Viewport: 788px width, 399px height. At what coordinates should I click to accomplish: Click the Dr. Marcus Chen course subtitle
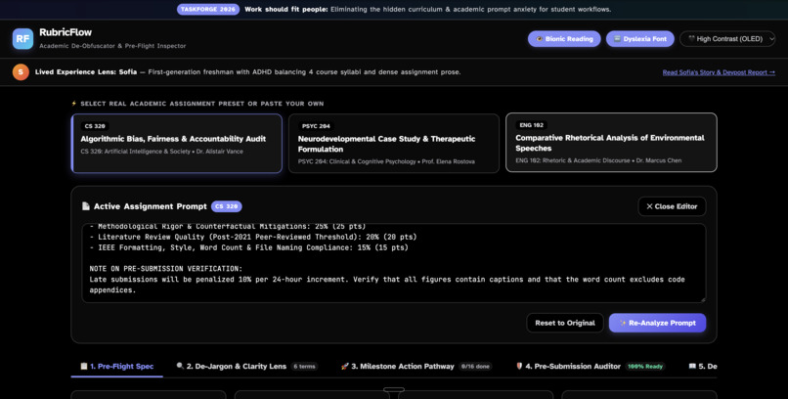[x=598, y=160]
